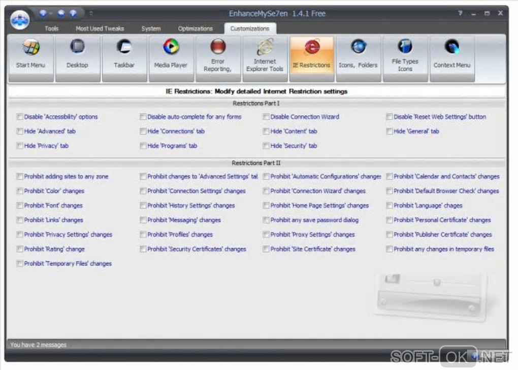The height and width of the screenshot is (370, 518).
Task: Enable Prohibit 'Connection Settings' changes
Action: coord(143,191)
